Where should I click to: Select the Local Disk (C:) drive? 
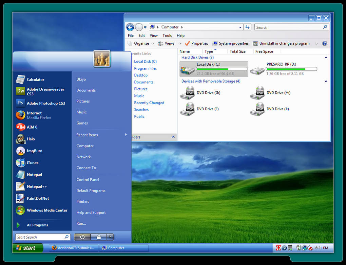214,69
